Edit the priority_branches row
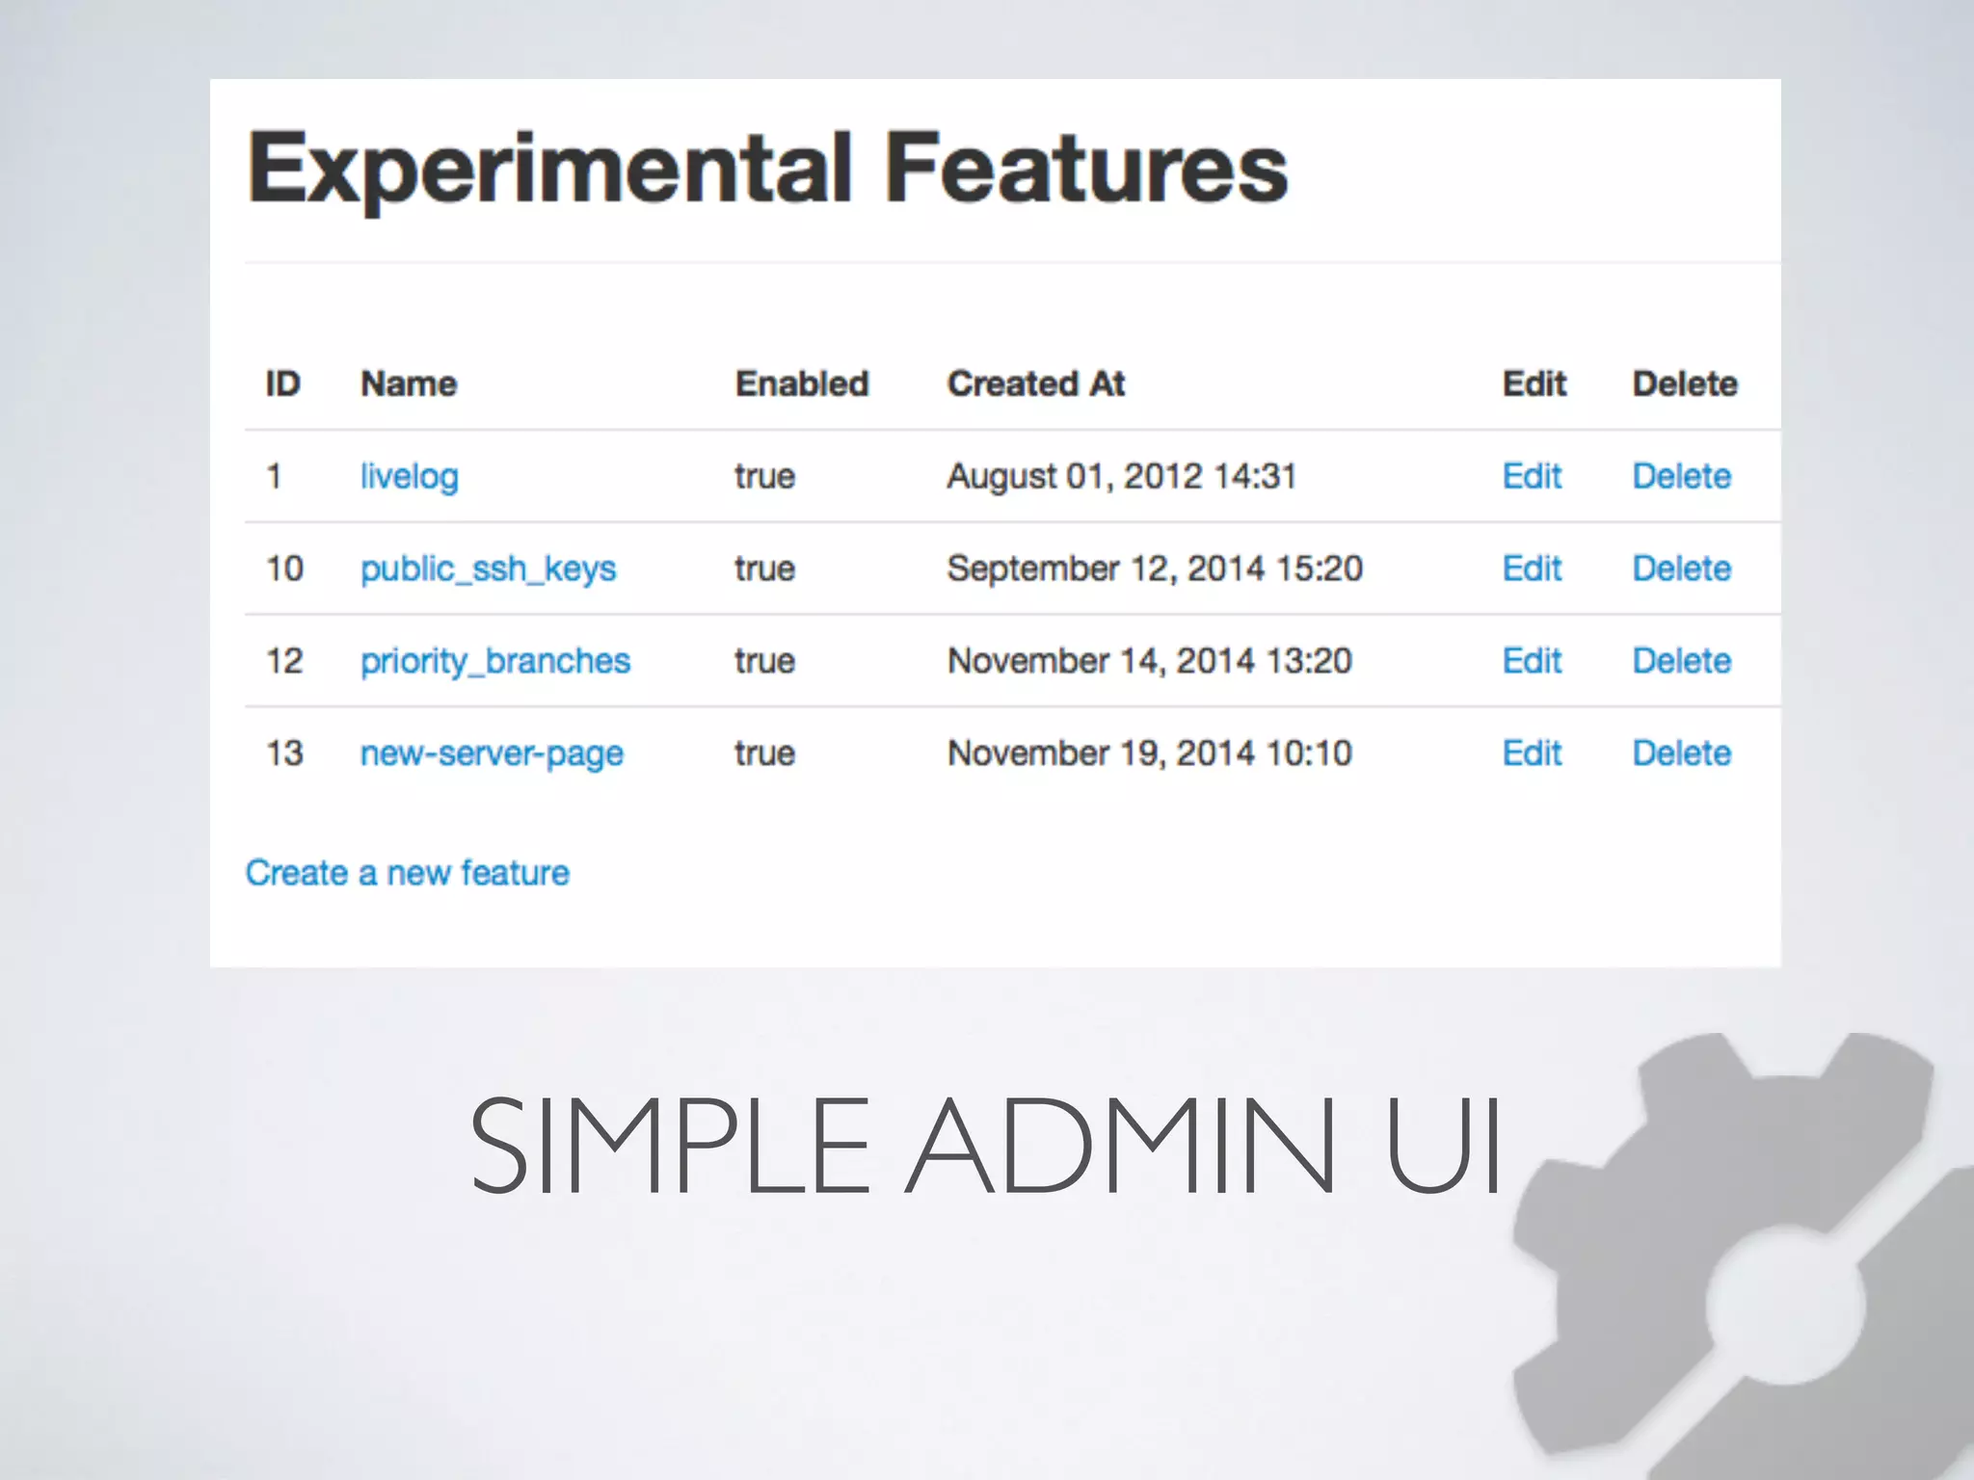The image size is (1974, 1480). (x=1532, y=661)
